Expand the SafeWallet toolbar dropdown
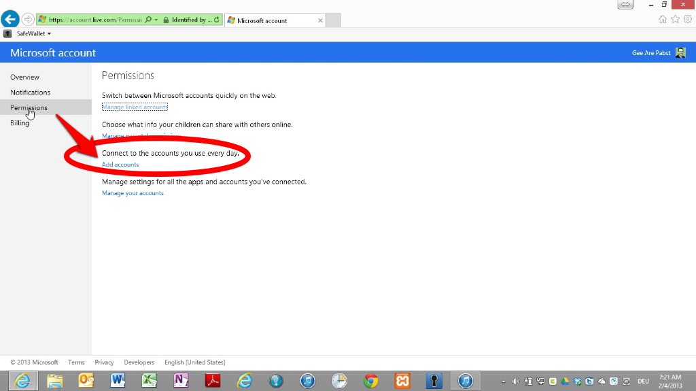This screenshot has height=391, width=696. tap(49, 33)
